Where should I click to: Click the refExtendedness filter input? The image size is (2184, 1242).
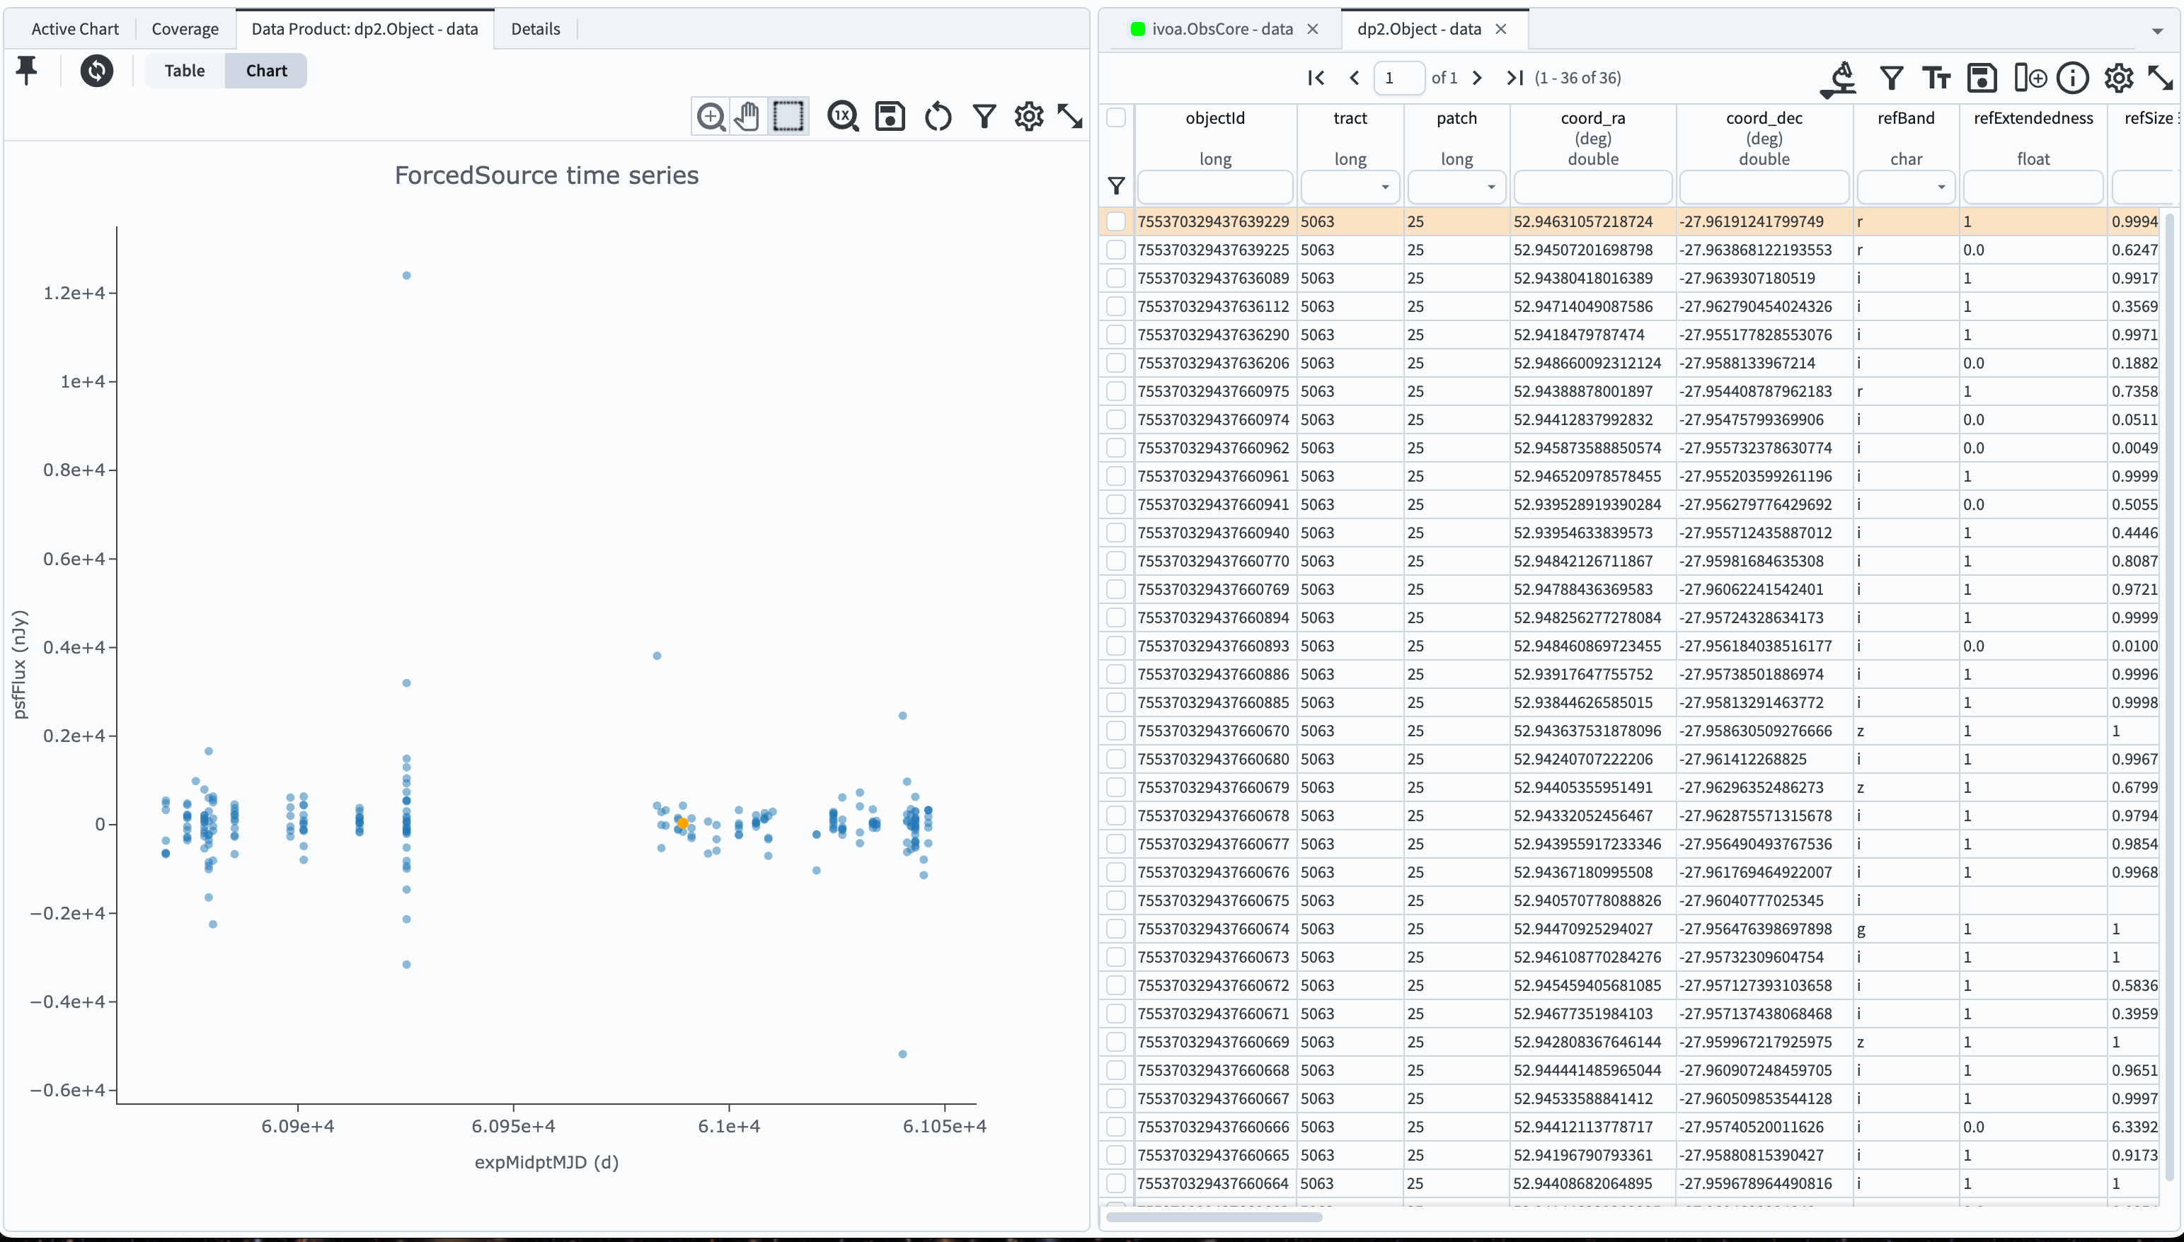tap(2033, 187)
